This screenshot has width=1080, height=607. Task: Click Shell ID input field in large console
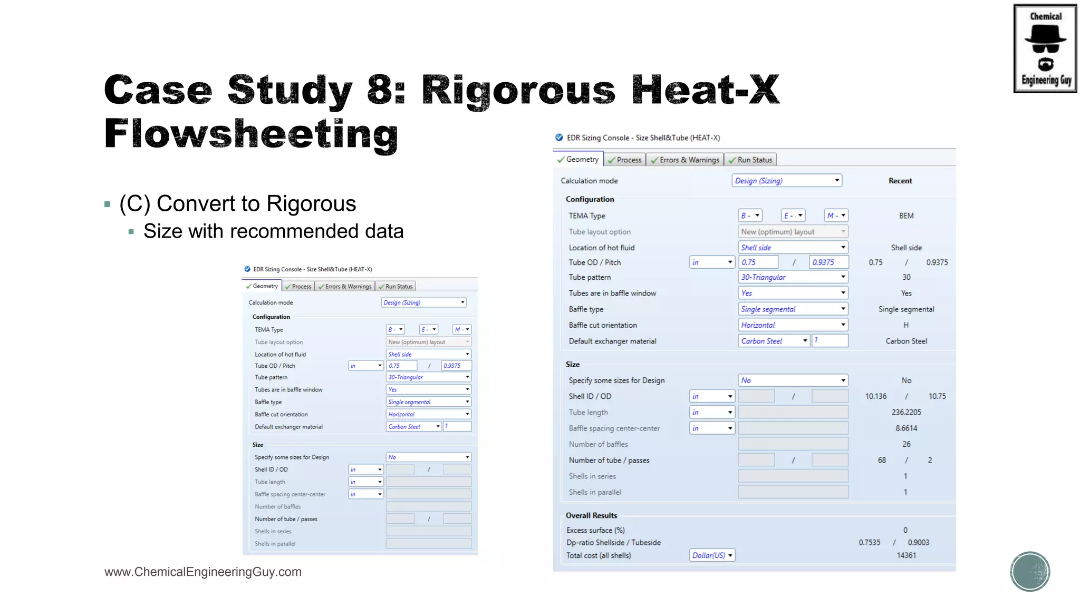[756, 396]
